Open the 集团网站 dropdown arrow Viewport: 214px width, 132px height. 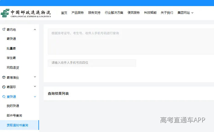(x=192, y=13)
